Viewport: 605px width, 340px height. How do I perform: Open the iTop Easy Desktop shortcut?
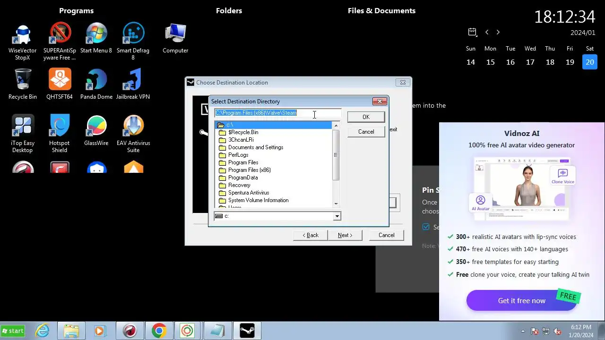[x=23, y=134]
